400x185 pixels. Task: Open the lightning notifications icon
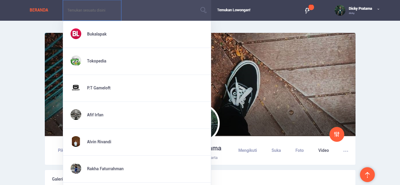tap(307, 10)
